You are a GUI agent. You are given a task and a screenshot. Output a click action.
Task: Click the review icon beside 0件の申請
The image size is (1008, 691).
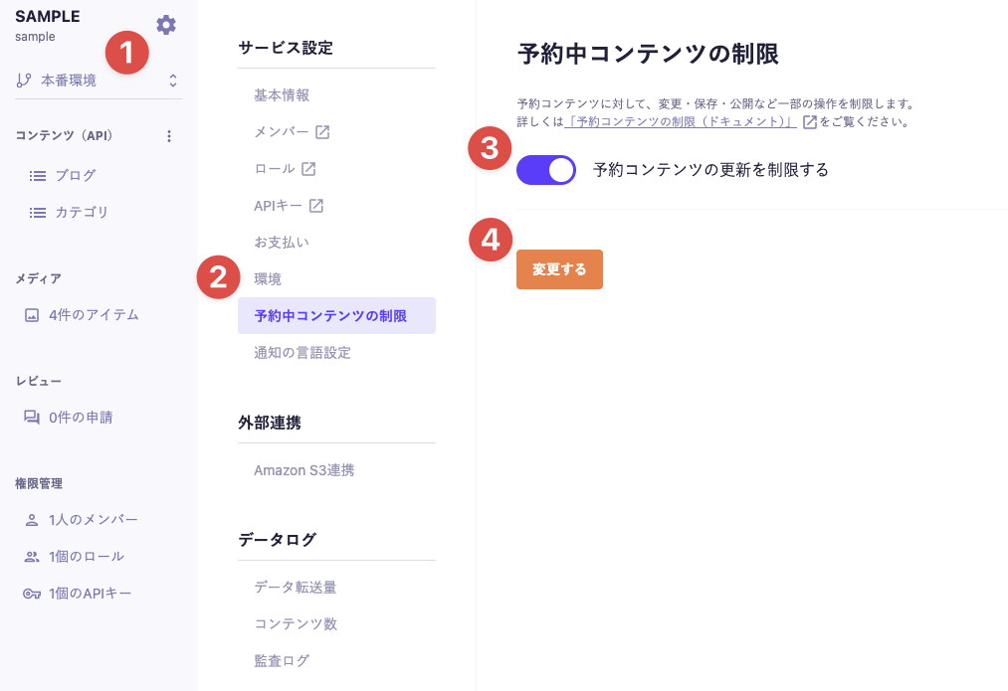click(32, 418)
